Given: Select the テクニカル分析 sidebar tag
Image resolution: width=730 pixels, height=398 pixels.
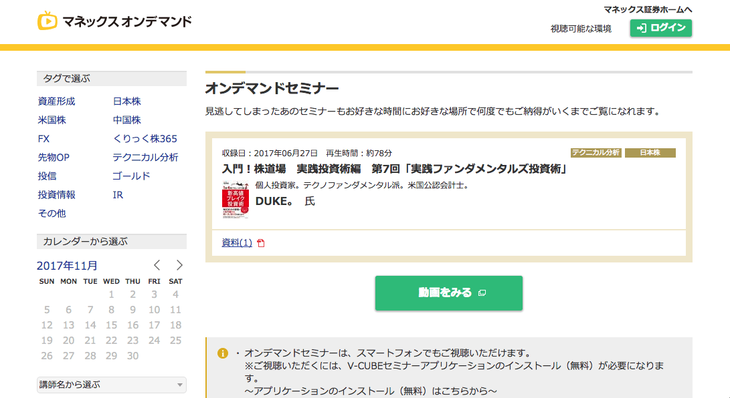Looking at the screenshot, I should tap(145, 158).
